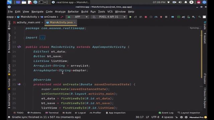The width and height of the screenshot is (214, 120).
Task: Click the system volume icon in tray
Action: tap(180, 2)
